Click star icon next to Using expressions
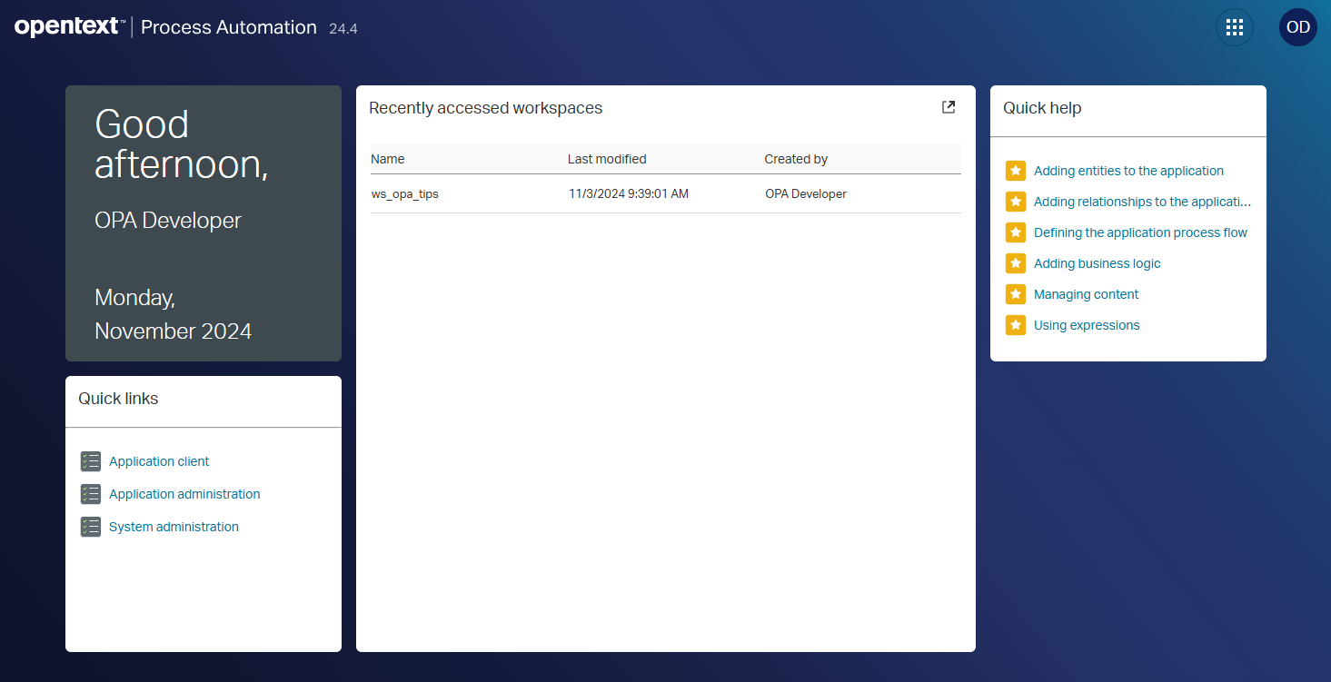Screen dimensions: 1331x682 click(1016, 325)
